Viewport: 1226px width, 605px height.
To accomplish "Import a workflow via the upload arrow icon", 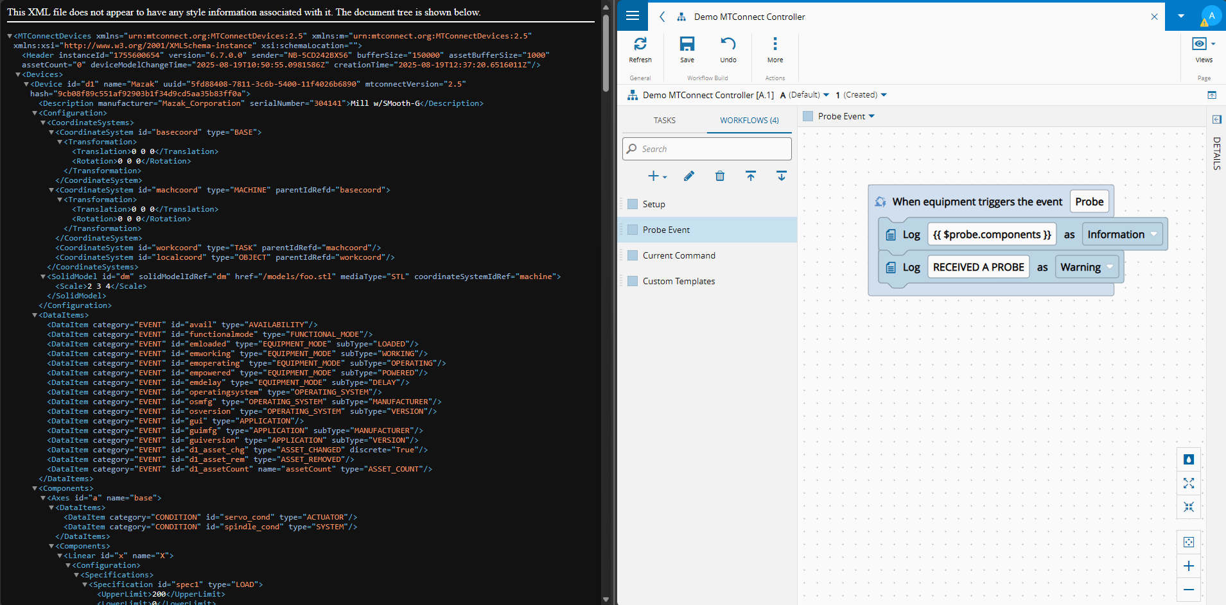I will point(750,176).
